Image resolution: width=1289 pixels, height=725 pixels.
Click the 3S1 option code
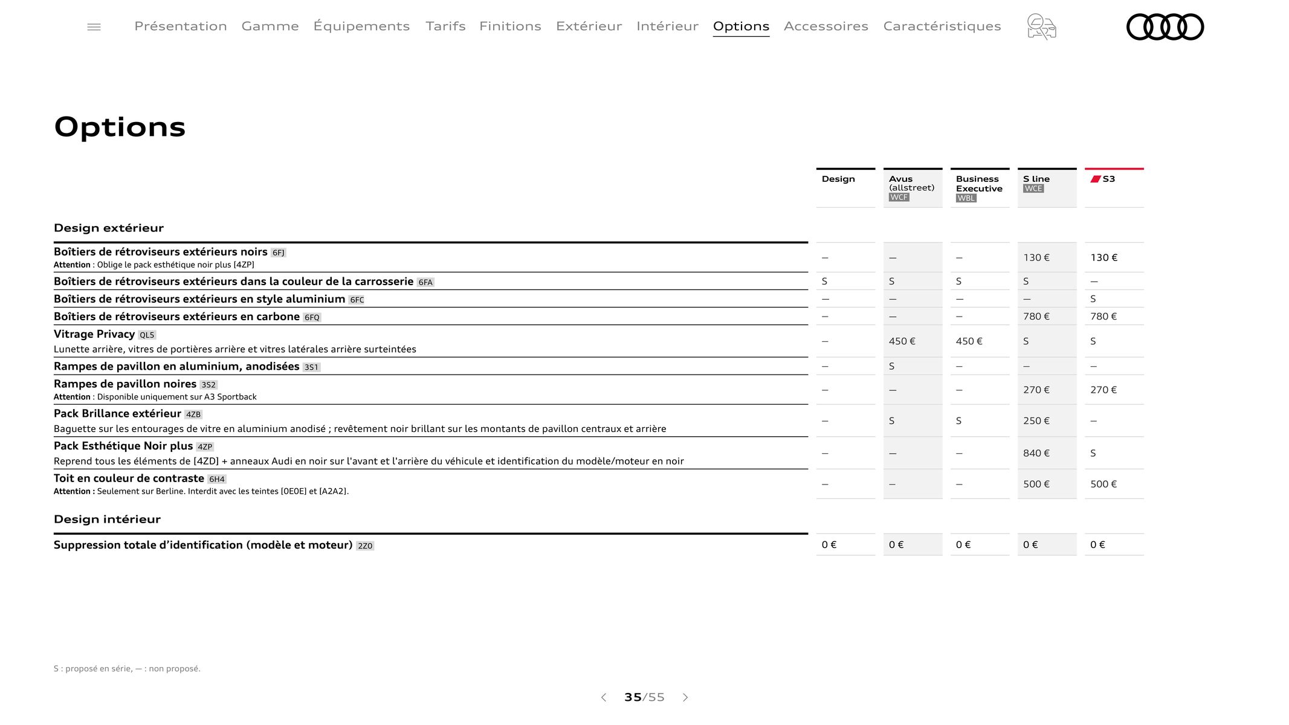pos(311,367)
